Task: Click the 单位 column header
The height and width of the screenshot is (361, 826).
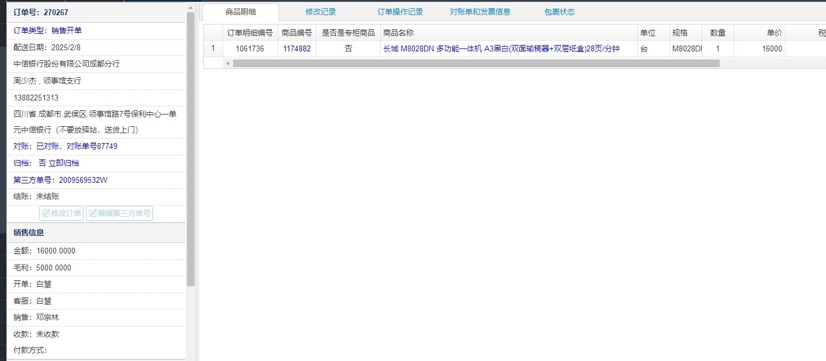Action: click(x=653, y=33)
